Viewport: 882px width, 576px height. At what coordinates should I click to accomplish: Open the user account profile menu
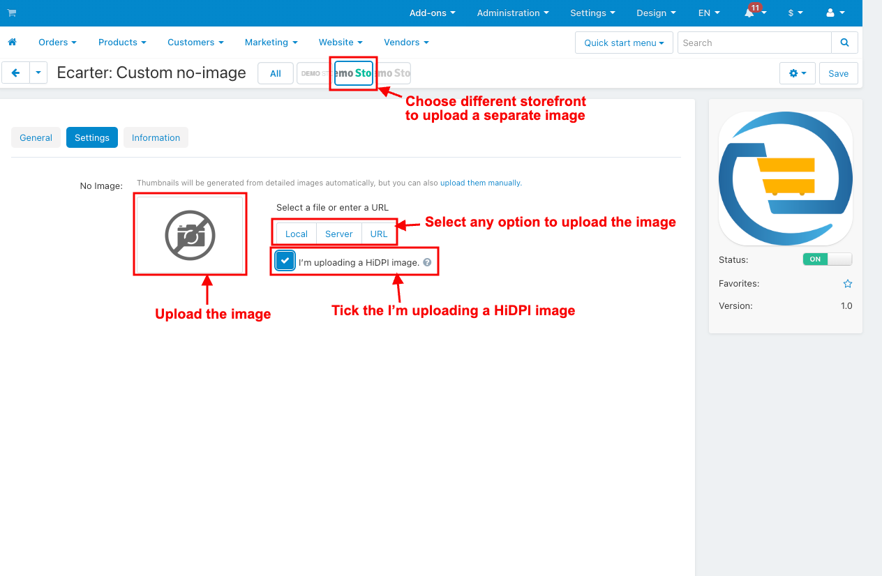click(x=835, y=13)
